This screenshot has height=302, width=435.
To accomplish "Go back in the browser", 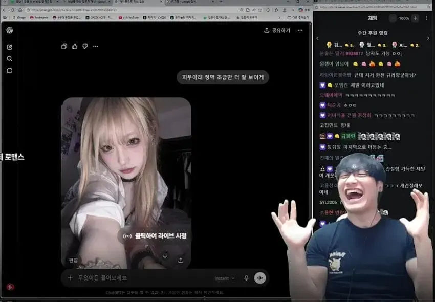I will [5, 10].
